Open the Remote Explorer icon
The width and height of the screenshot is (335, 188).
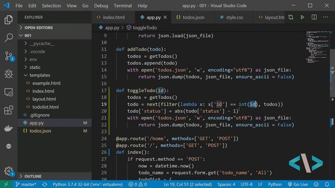click(x=8, y=92)
